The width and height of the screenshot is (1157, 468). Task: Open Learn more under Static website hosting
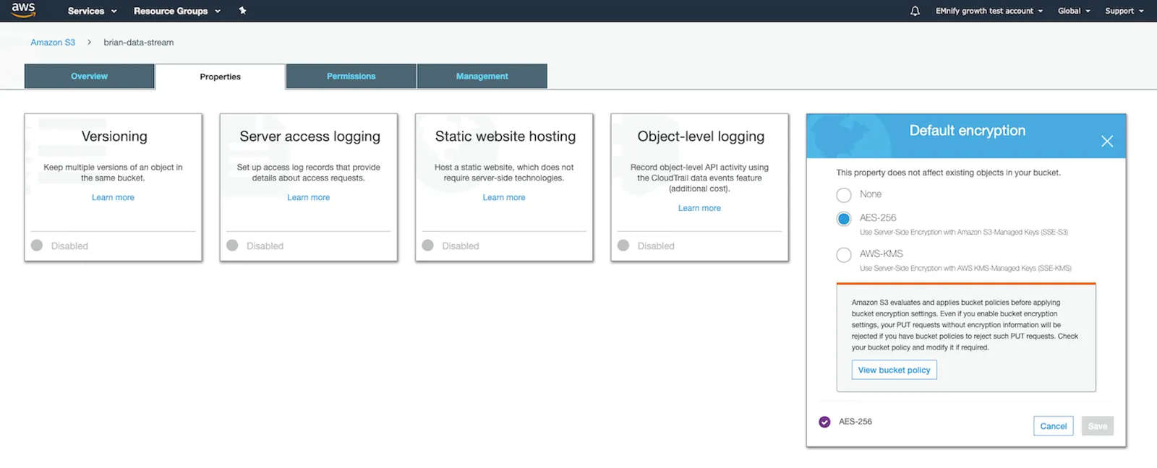tap(504, 198)
